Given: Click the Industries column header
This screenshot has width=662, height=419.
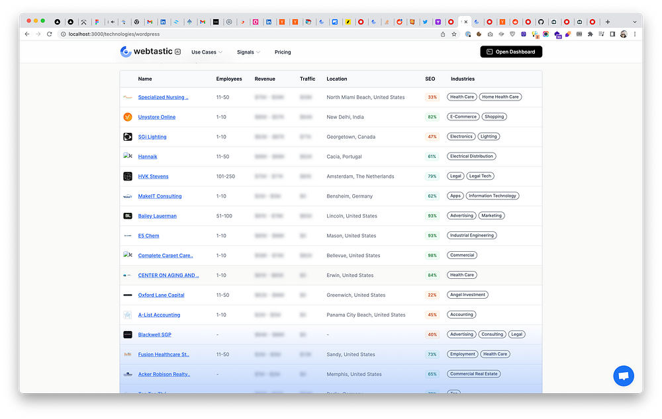Looking at the screenshot, I should pyautogui.click(x=463, y=79).
